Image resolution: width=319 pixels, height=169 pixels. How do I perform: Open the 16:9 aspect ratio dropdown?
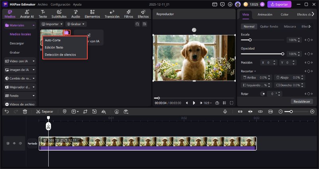tap(208, 103)
